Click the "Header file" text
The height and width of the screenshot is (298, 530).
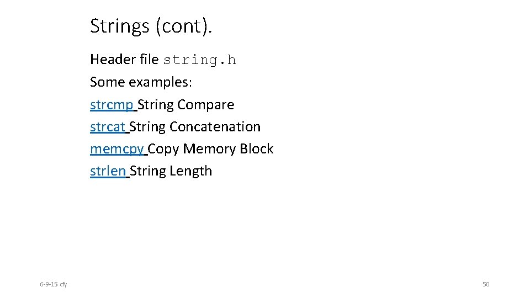coord(124,60)
